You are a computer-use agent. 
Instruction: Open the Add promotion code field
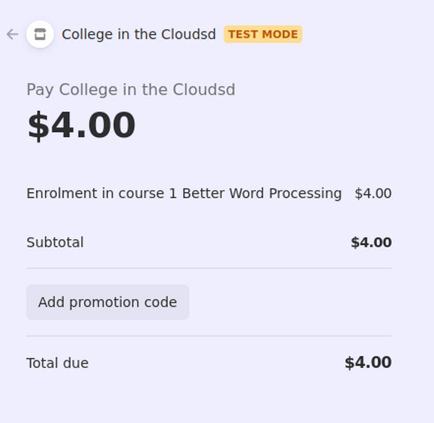(108, 302)
